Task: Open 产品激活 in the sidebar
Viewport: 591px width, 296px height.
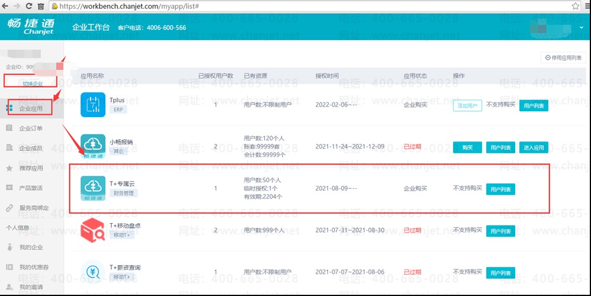Action: coord(31,188)
